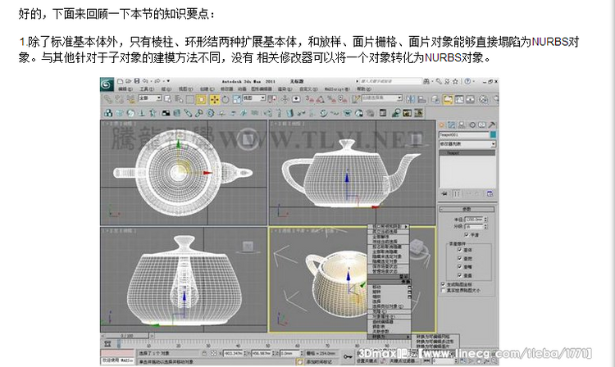The image size is (615, 367).
Task: Toggle the 壶体 teapot body checkbox
Action: [460, 250]
